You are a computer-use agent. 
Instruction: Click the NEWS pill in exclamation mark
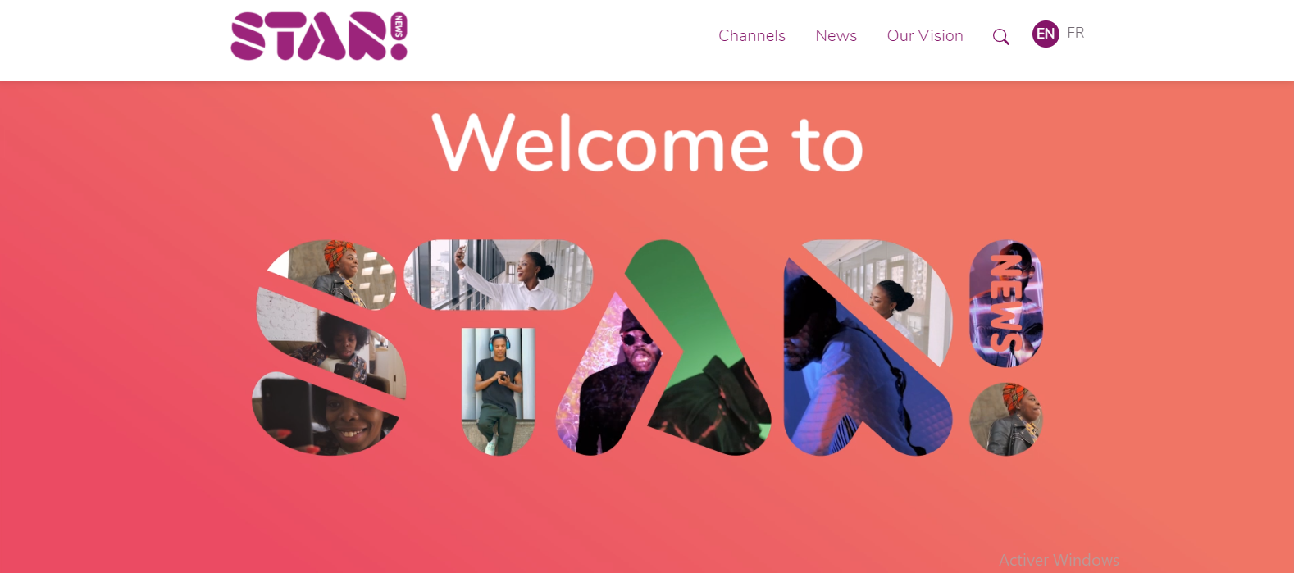coord(1006,303)
